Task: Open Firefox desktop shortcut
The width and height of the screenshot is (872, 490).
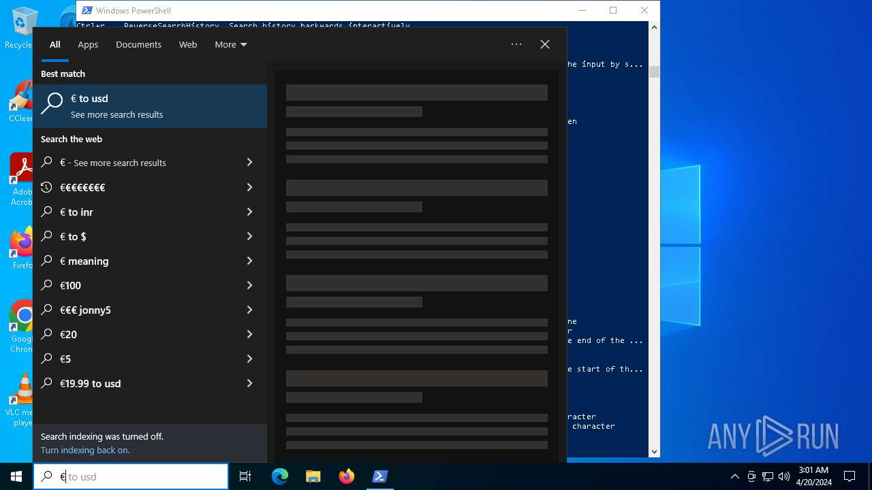Action: coord(22,248)
